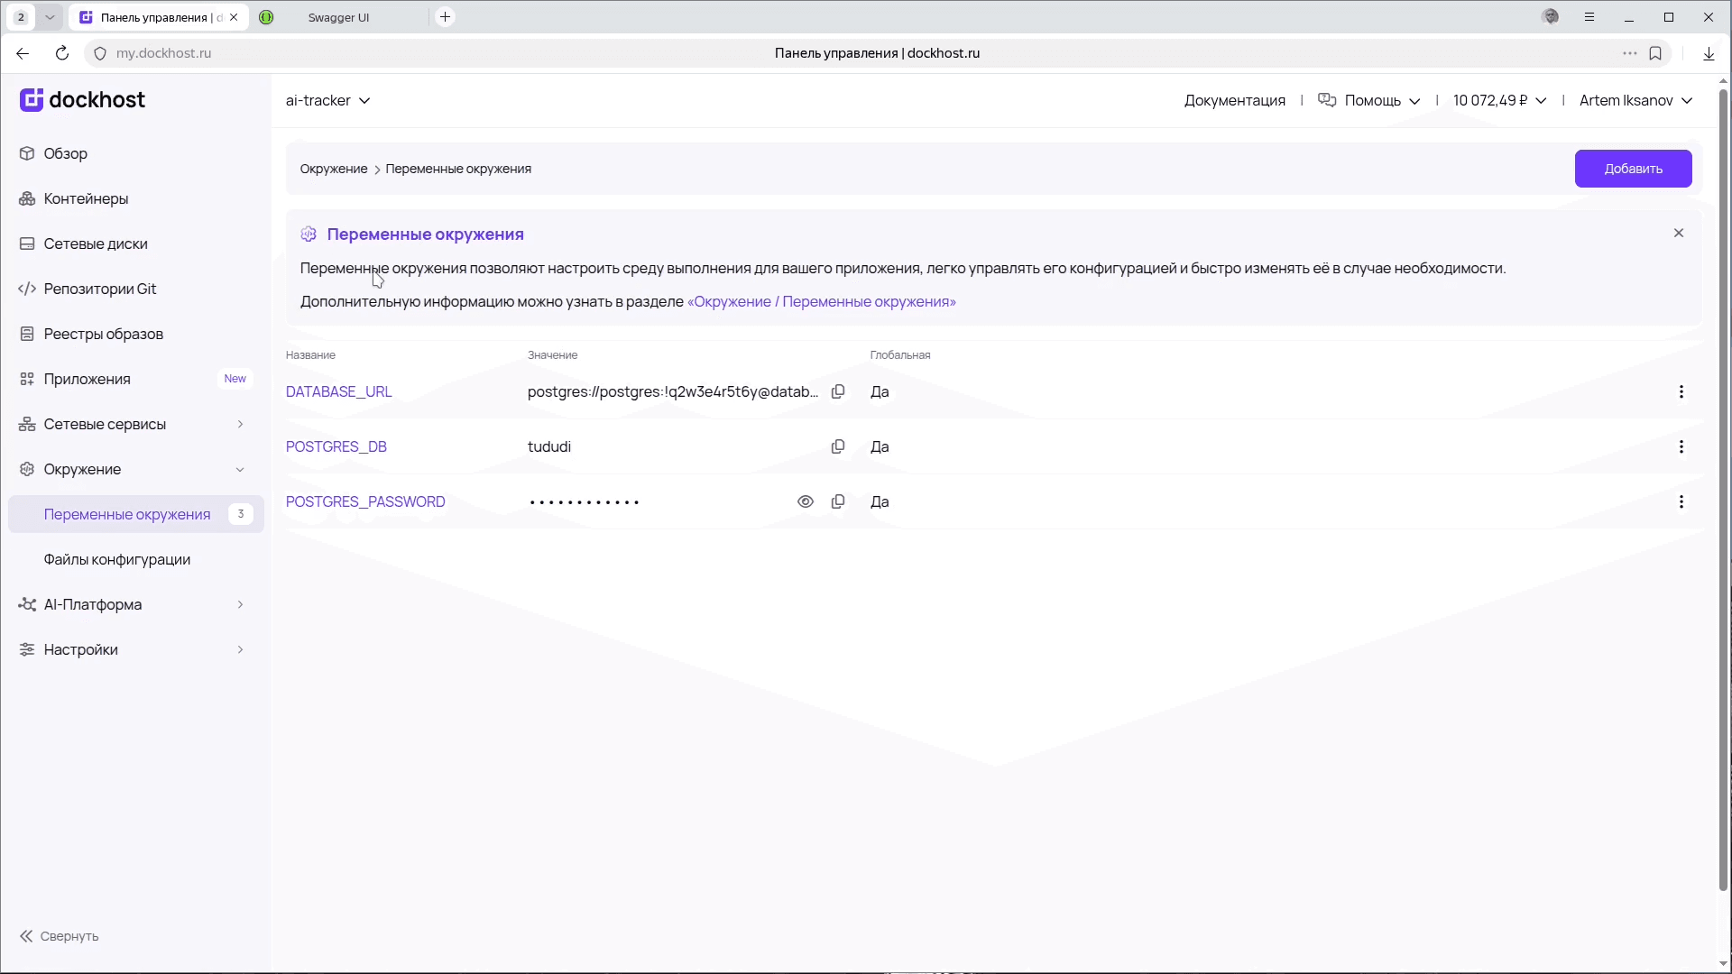Open the tab list dropdown arrow
This screenshot has height=974, width=1732.
(x=50, y=17)
